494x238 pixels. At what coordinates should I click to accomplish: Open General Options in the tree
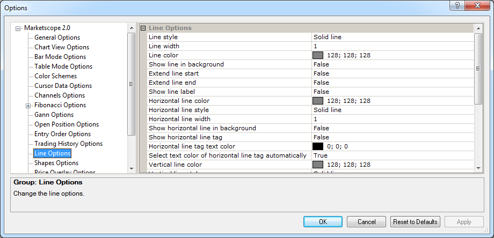(x=57, y=38)
